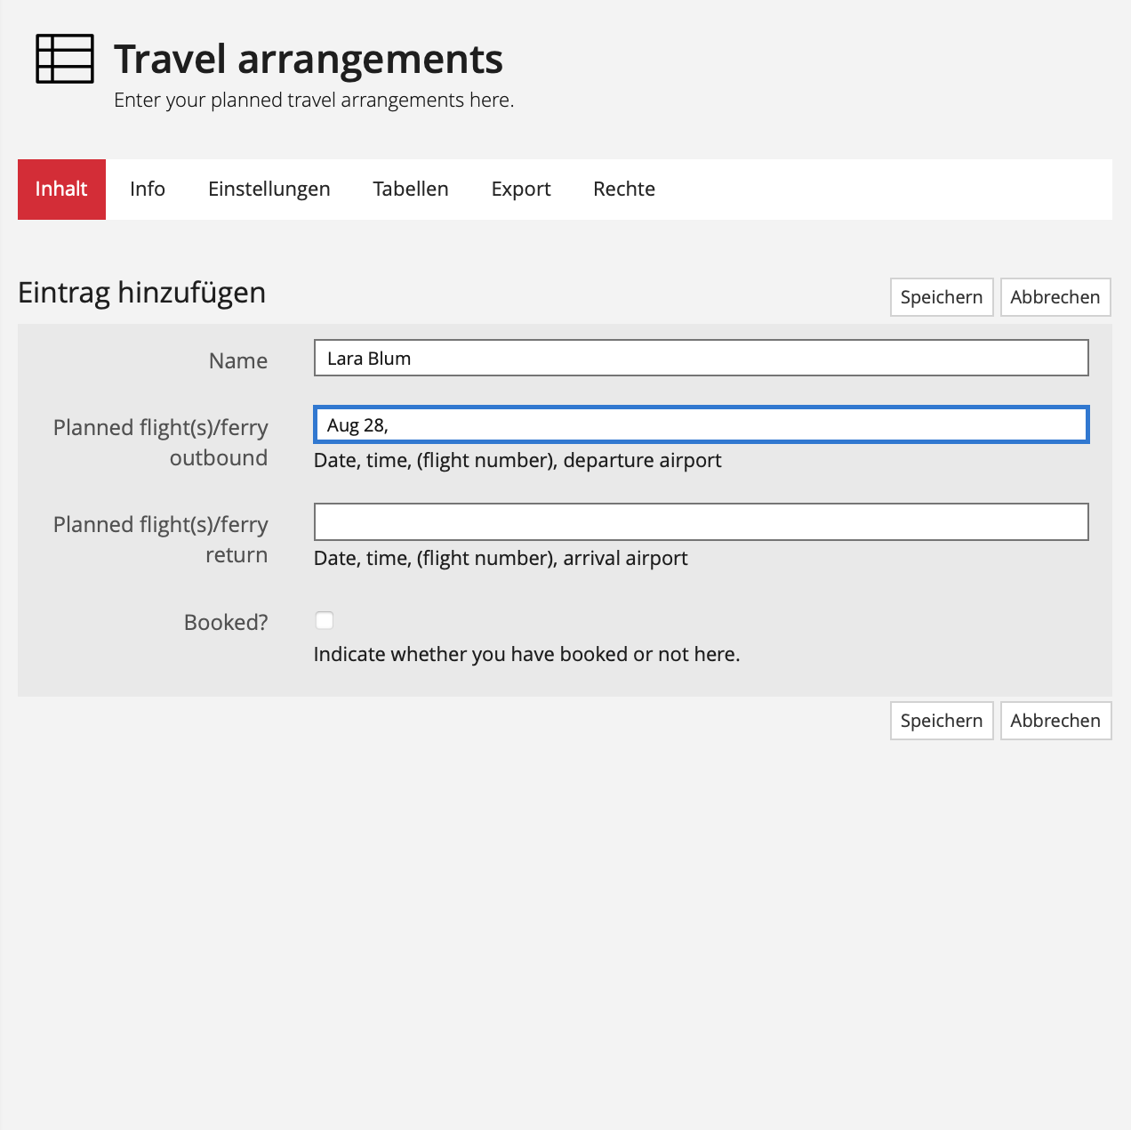Click the Name field label
The height and width of the screenshot is (1130, 1131).
237,361
